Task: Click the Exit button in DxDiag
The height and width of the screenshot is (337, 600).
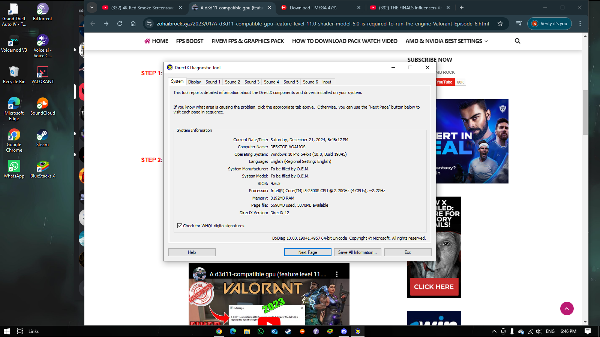Action: point(408,252)
